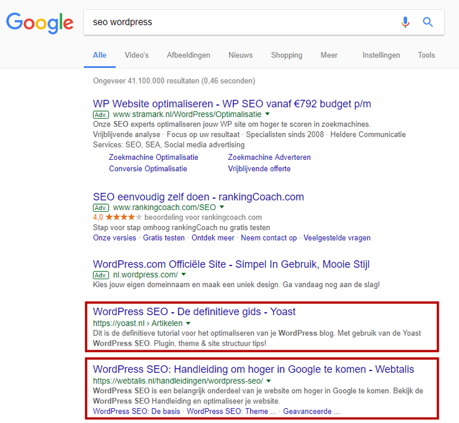The height and width of the screenshot is (423, 459).
Task: Open Webtalis 'WordPress SEO: Handleiding' result
Action: (253, 369)
